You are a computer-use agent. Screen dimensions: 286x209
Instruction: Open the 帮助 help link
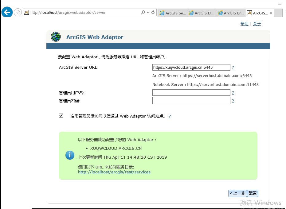[245, 24]
